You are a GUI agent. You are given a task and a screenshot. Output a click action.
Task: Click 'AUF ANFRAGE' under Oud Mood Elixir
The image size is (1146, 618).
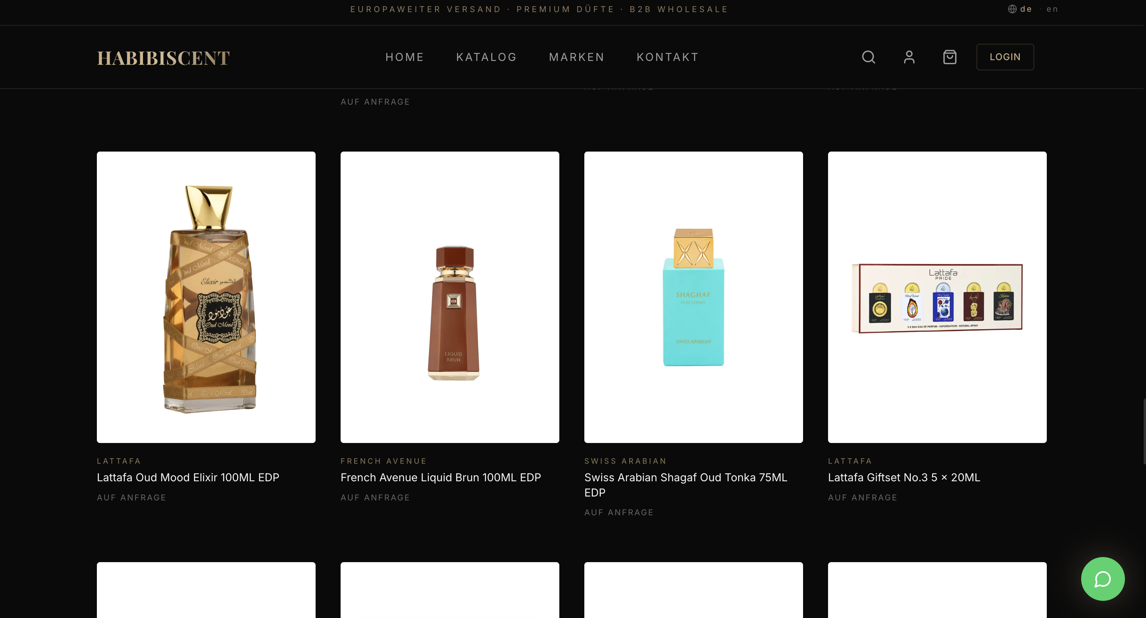tap(131, 497)
